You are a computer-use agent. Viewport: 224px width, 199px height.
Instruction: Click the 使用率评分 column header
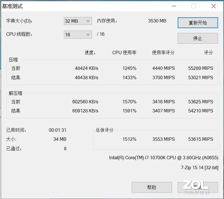point(164,53)
